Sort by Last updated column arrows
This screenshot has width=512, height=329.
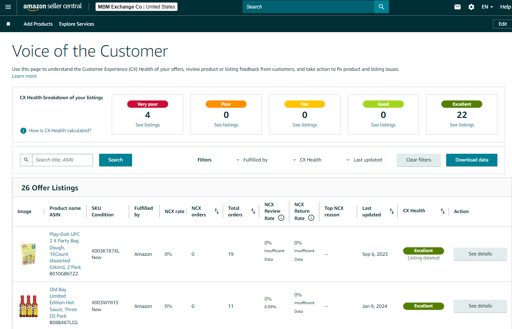[x=392, y=211]
